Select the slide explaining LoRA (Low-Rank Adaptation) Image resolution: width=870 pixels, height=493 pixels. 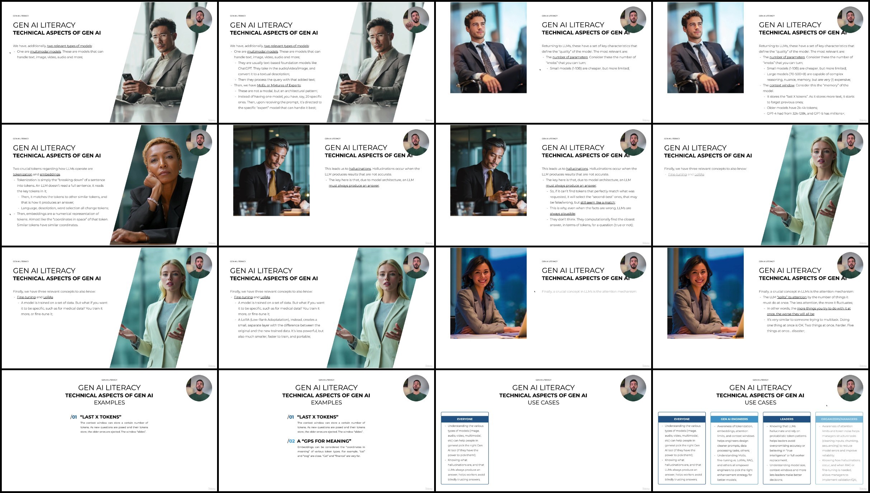click(x=326, y=308)
